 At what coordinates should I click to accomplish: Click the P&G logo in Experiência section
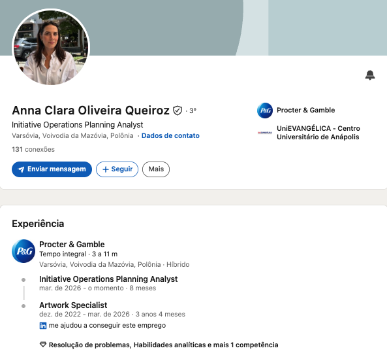(23, 251)
